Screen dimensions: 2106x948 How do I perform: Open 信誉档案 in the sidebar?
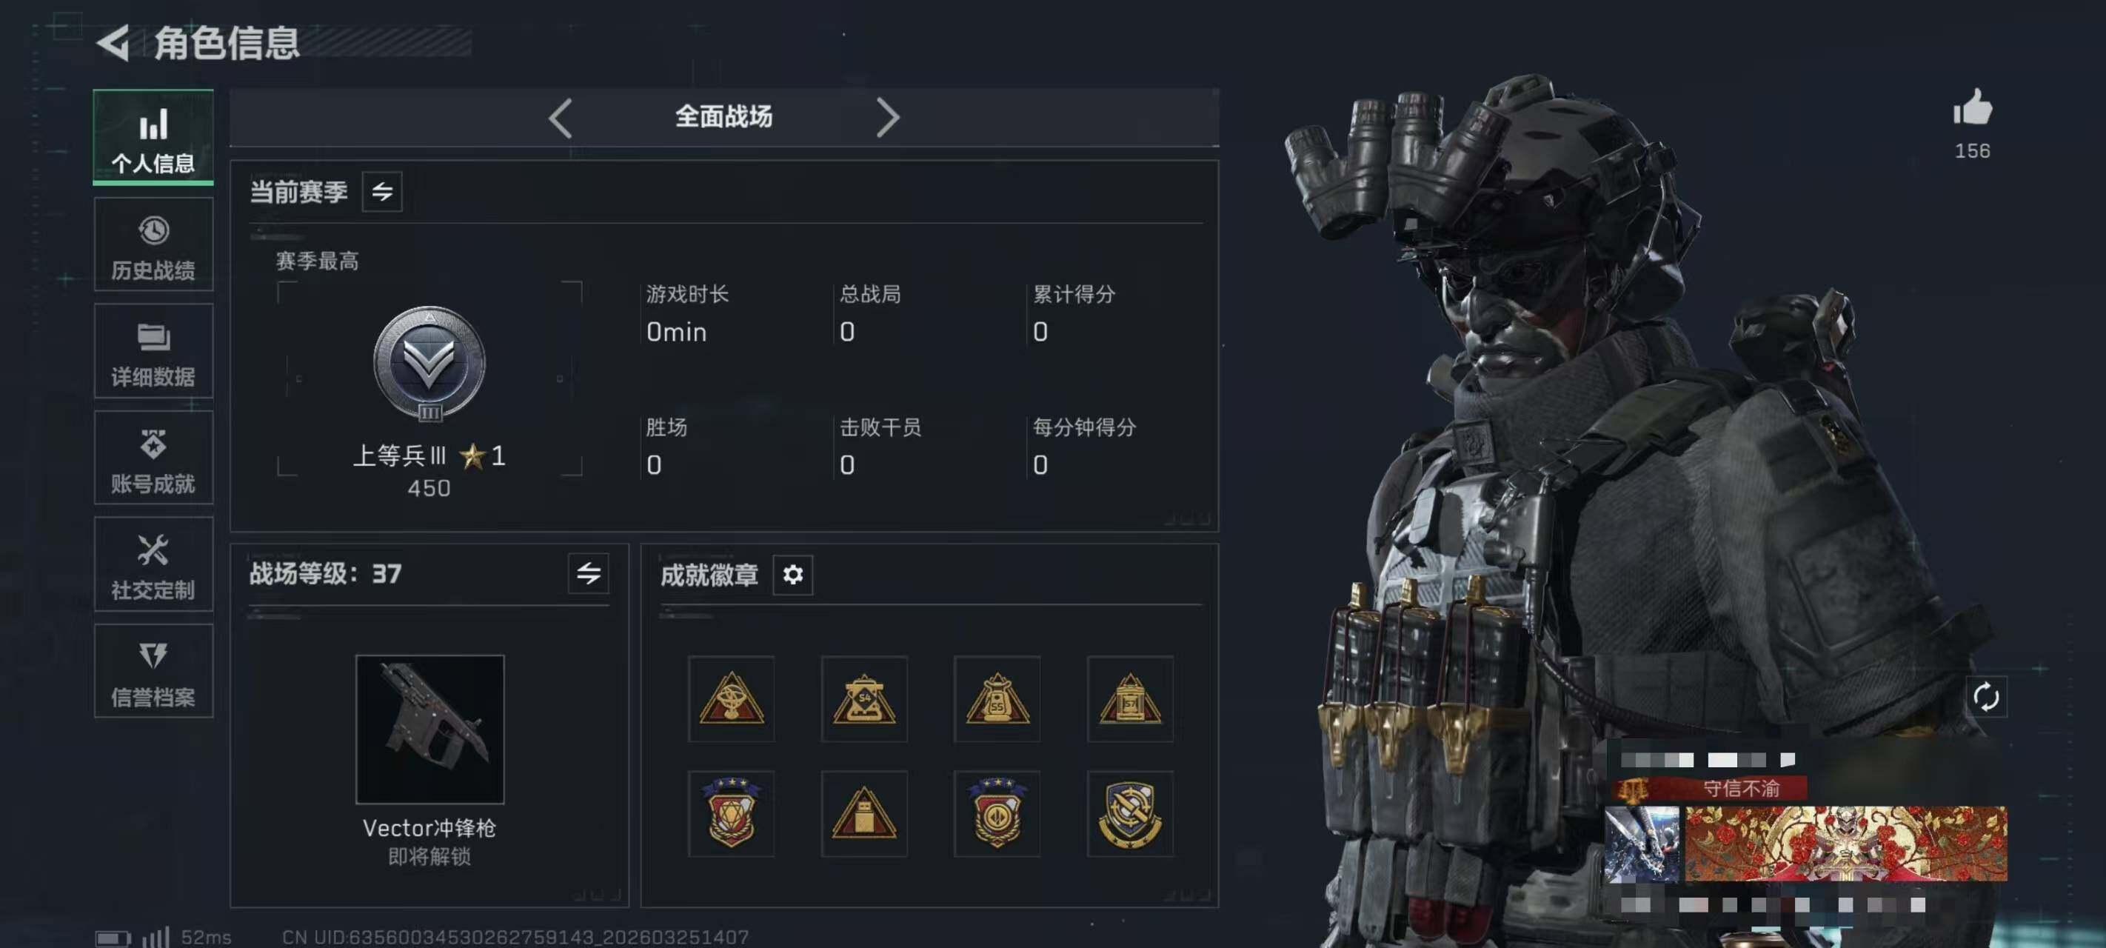tap(154, 672)
